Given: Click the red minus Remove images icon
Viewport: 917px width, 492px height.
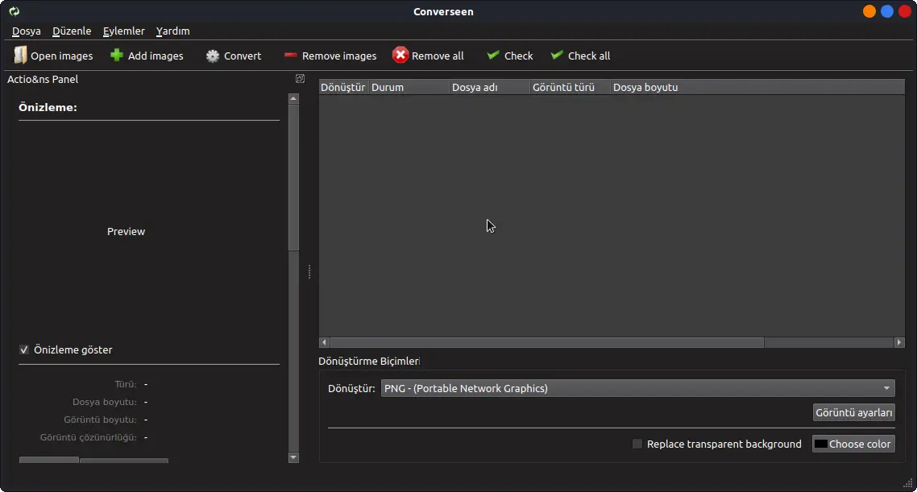Looking at the screenshot, I should pyautogui.click(x=290, y=55).
